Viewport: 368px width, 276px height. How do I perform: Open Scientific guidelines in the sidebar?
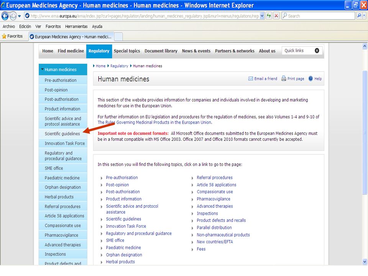(63, 134)
